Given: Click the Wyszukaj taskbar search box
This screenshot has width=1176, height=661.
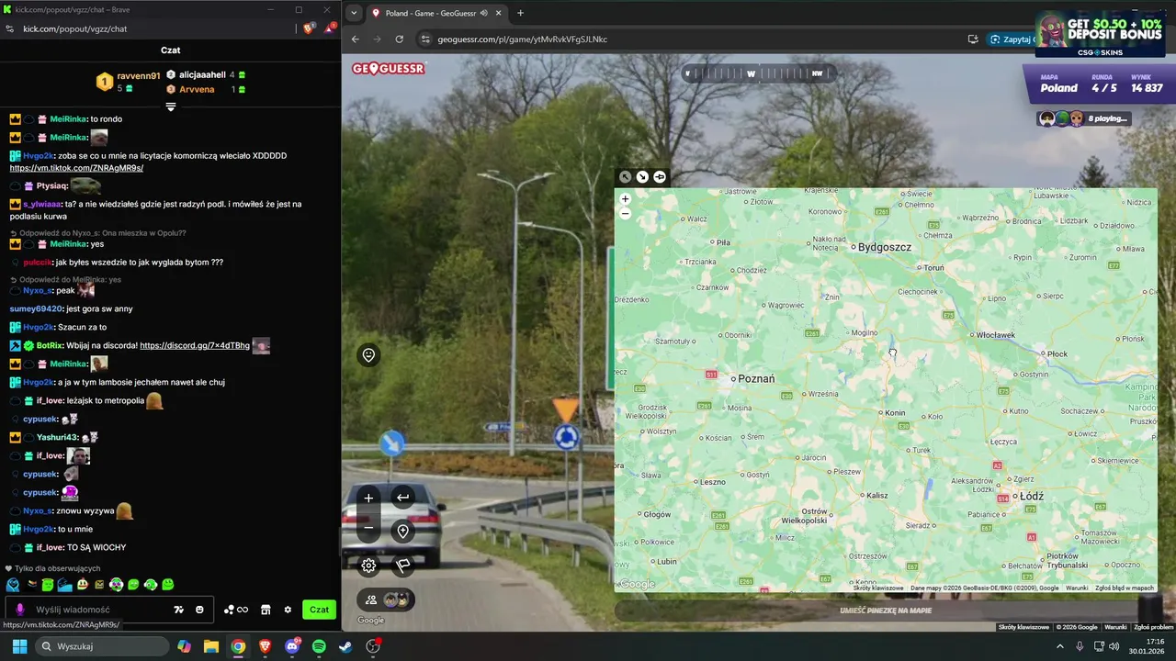Looking at the screenshot, I should [x=103, y=646].
